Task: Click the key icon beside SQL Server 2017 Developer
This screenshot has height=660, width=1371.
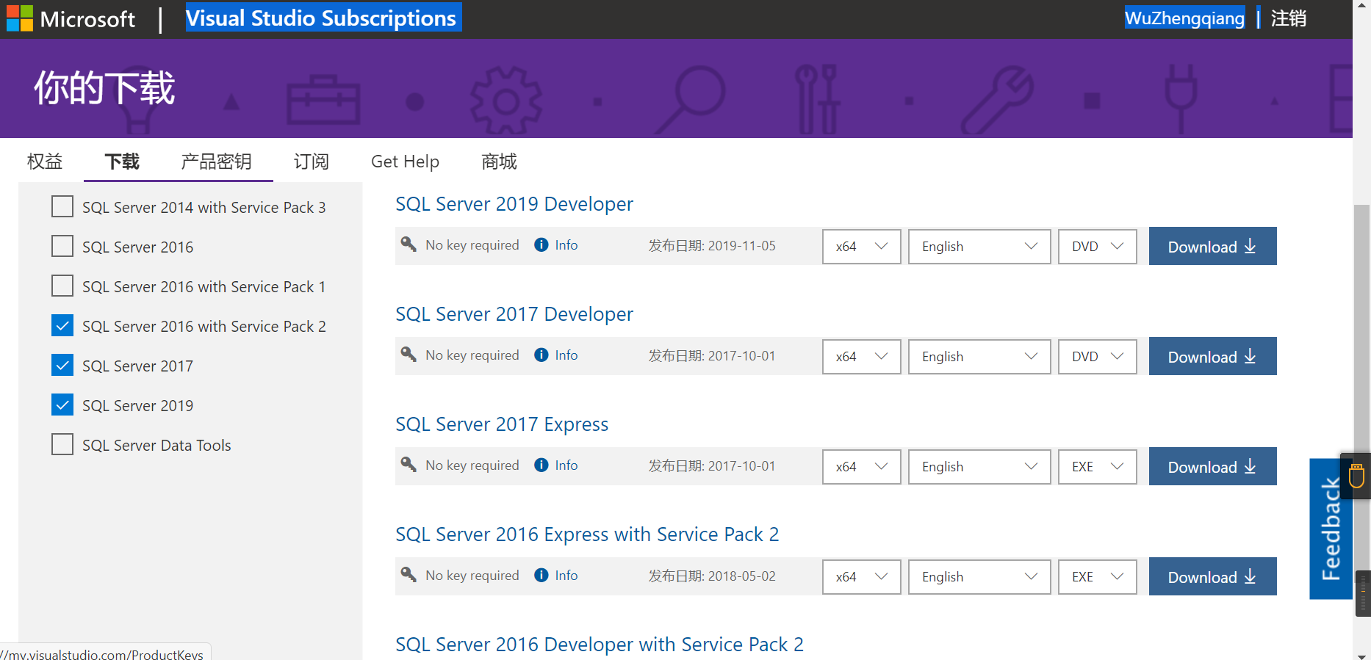Action: coord(409,355)
